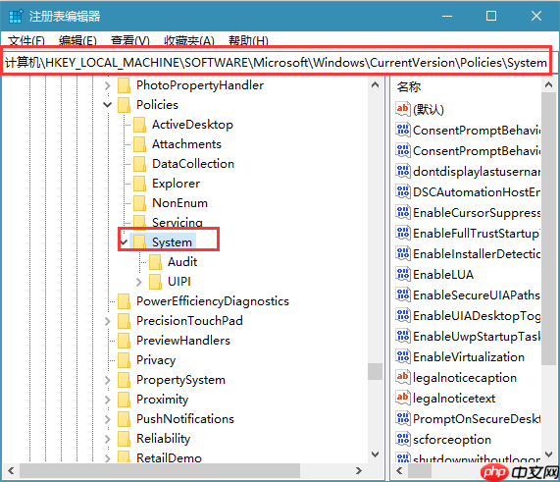Image resolution: width=560 pixels, height=482 pixels.
Task: Open the 收藏夹(A) menu
Action: click(x=189, y=41)
